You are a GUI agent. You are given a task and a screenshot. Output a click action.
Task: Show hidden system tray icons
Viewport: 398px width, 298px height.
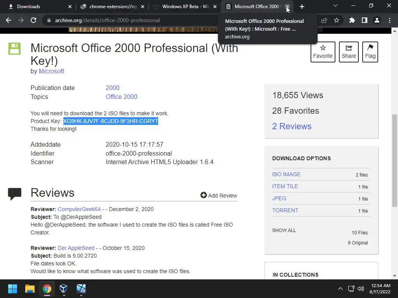click(340, 289)
